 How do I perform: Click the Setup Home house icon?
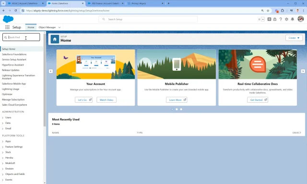point(55,39)
